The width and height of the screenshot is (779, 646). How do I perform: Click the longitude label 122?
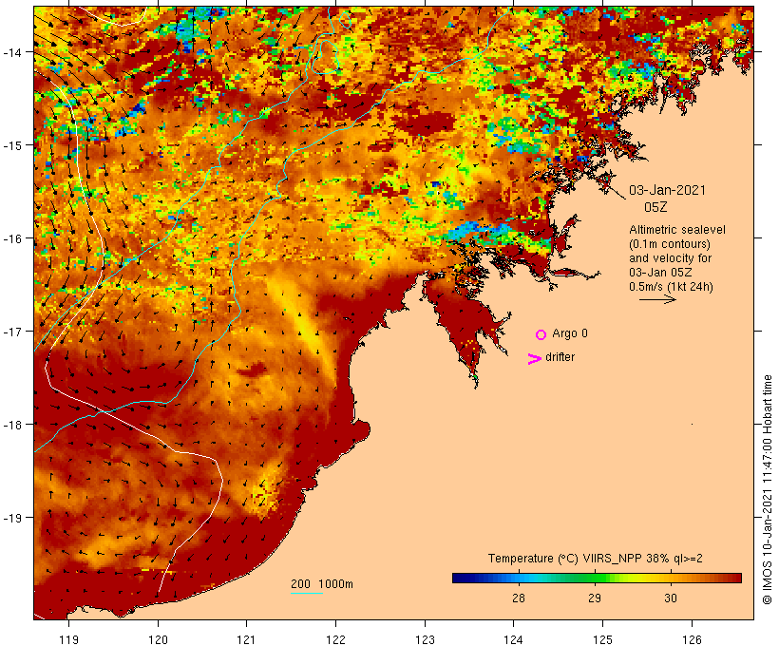[x=336, y=639]
